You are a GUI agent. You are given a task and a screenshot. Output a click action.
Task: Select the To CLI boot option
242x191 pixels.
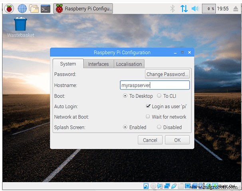[167, 96]
